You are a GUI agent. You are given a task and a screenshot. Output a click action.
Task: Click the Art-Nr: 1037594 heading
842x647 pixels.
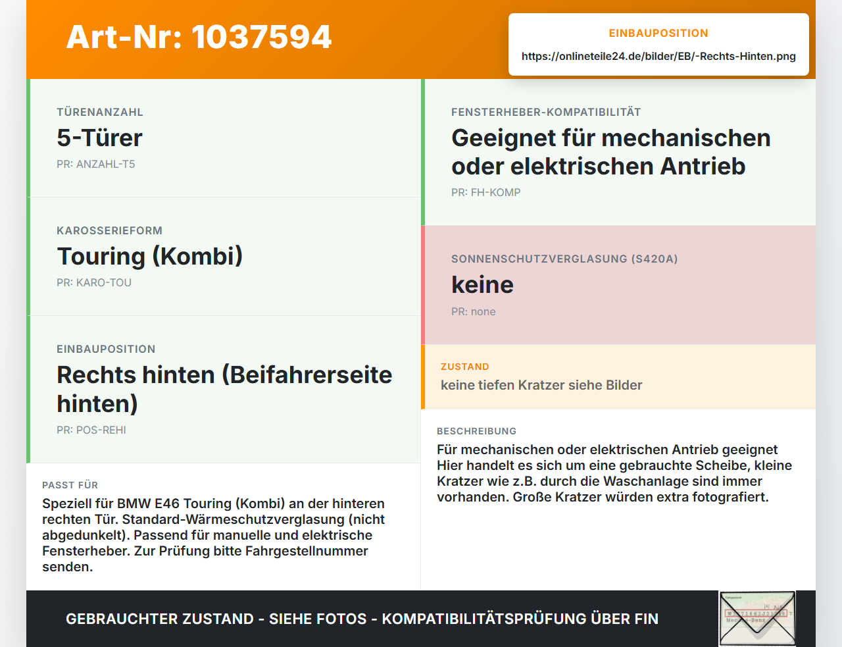point(199,37)
